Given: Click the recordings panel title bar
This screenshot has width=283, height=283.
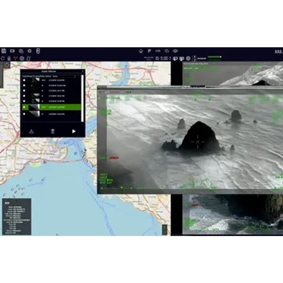Looking at the screenshot, I should point(49,71).
